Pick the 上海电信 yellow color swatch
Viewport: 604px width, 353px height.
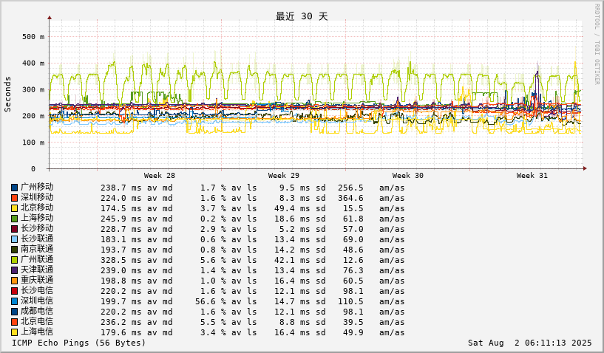[14, 333]
